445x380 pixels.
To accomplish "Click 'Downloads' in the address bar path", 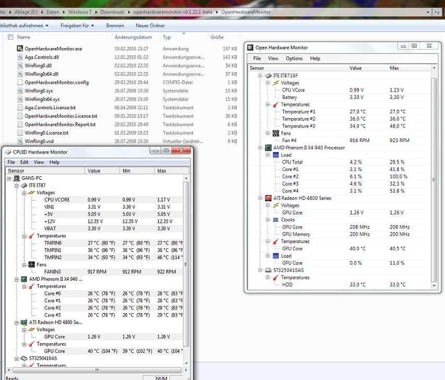I will pos(112,12).
